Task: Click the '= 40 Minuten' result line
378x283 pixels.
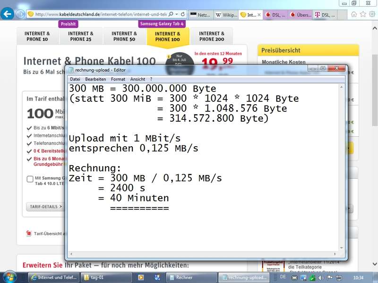Action: (134, 198)
